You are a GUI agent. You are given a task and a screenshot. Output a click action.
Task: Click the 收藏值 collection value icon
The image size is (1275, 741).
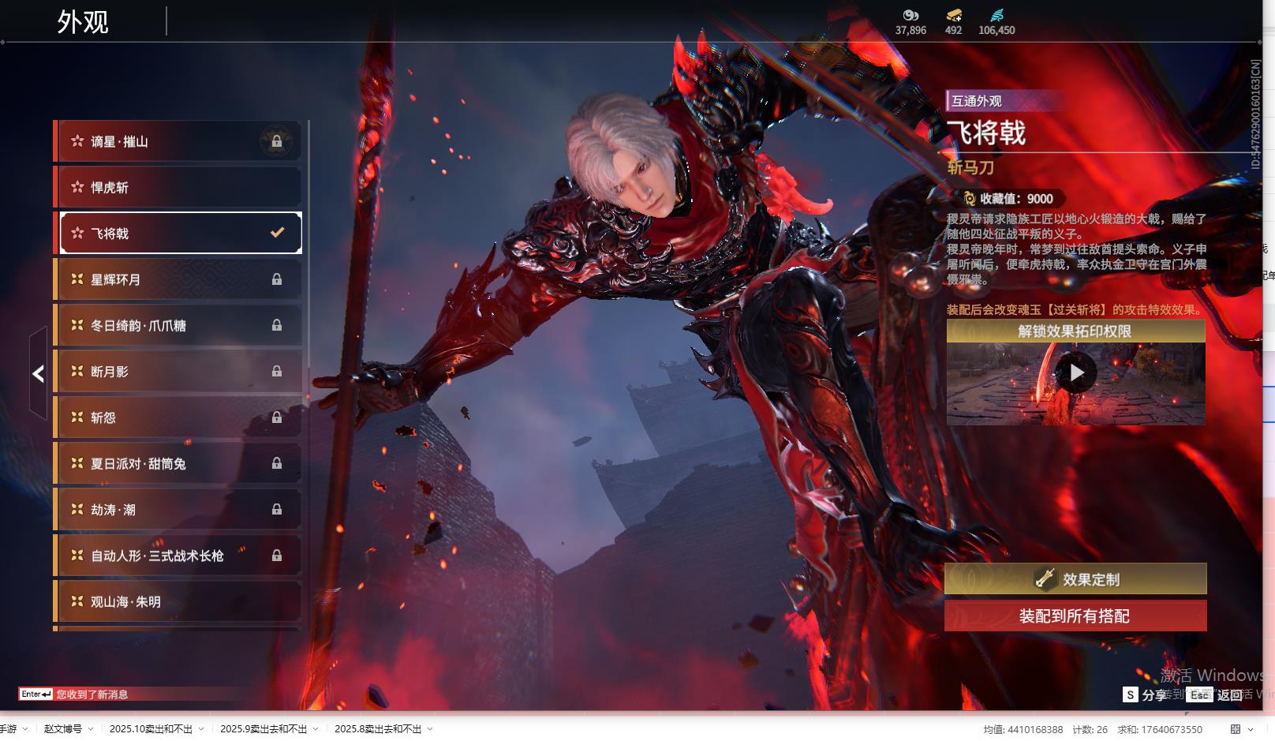point(969,199)
